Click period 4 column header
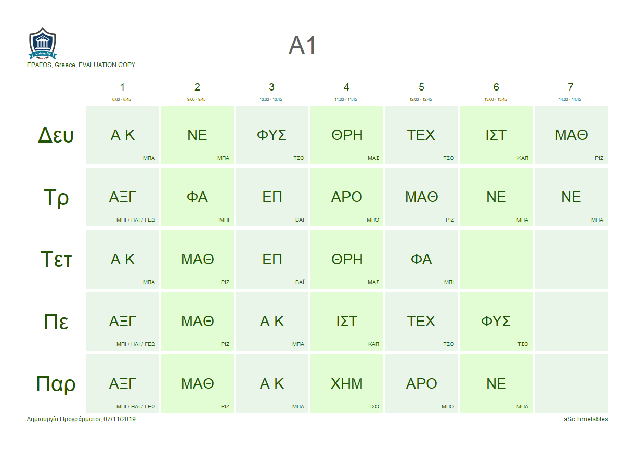This screenshot has height=450, width=636. click(346, 87)
